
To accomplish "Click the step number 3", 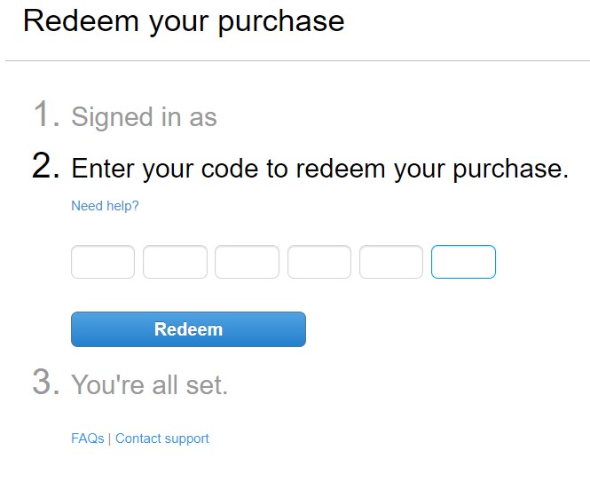I will [x=46, y=383].
